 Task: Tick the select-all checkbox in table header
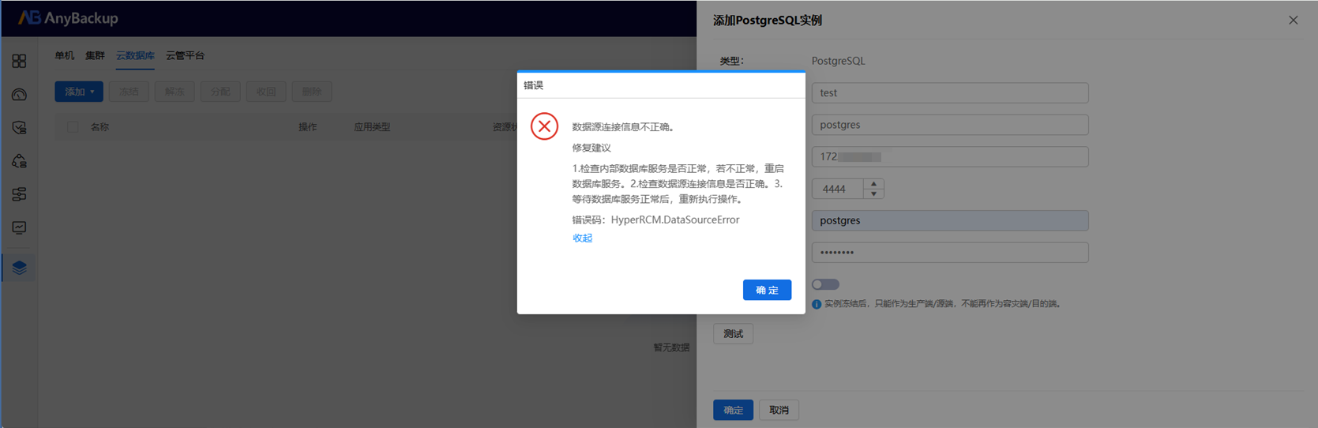pyautogui.click(x=73, y=126)
